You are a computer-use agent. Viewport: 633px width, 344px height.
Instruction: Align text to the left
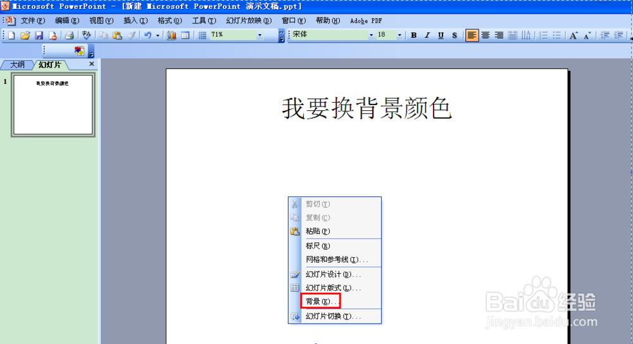click(472, 35)
